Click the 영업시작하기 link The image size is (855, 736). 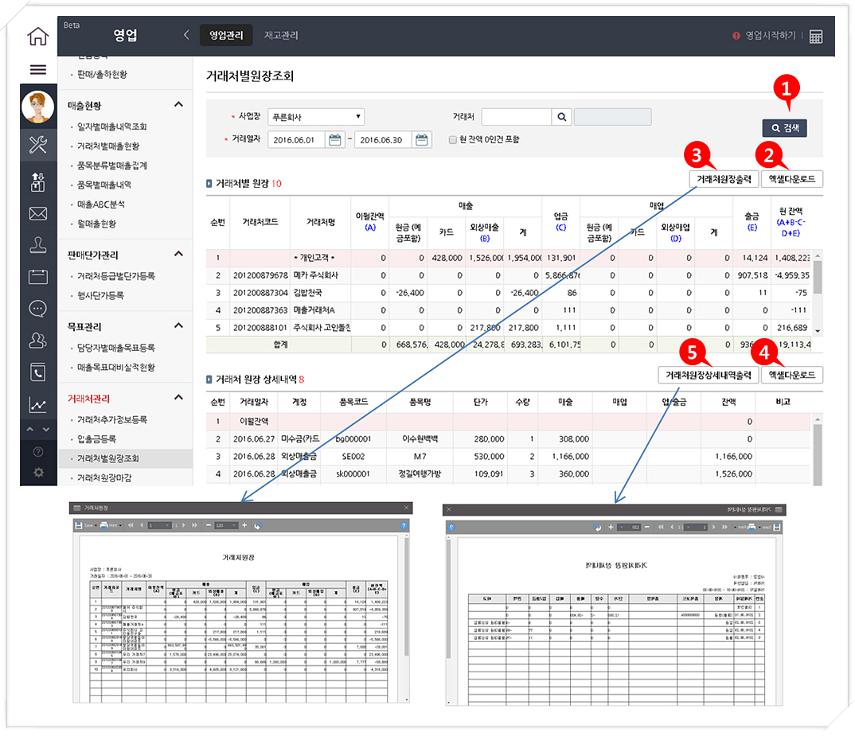click(770, 36)
